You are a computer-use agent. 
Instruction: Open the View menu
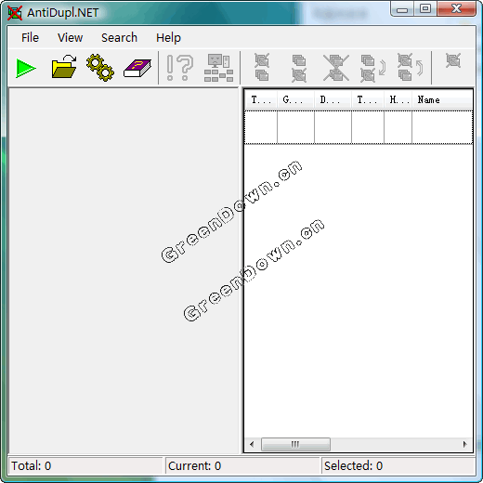point(70,38)
